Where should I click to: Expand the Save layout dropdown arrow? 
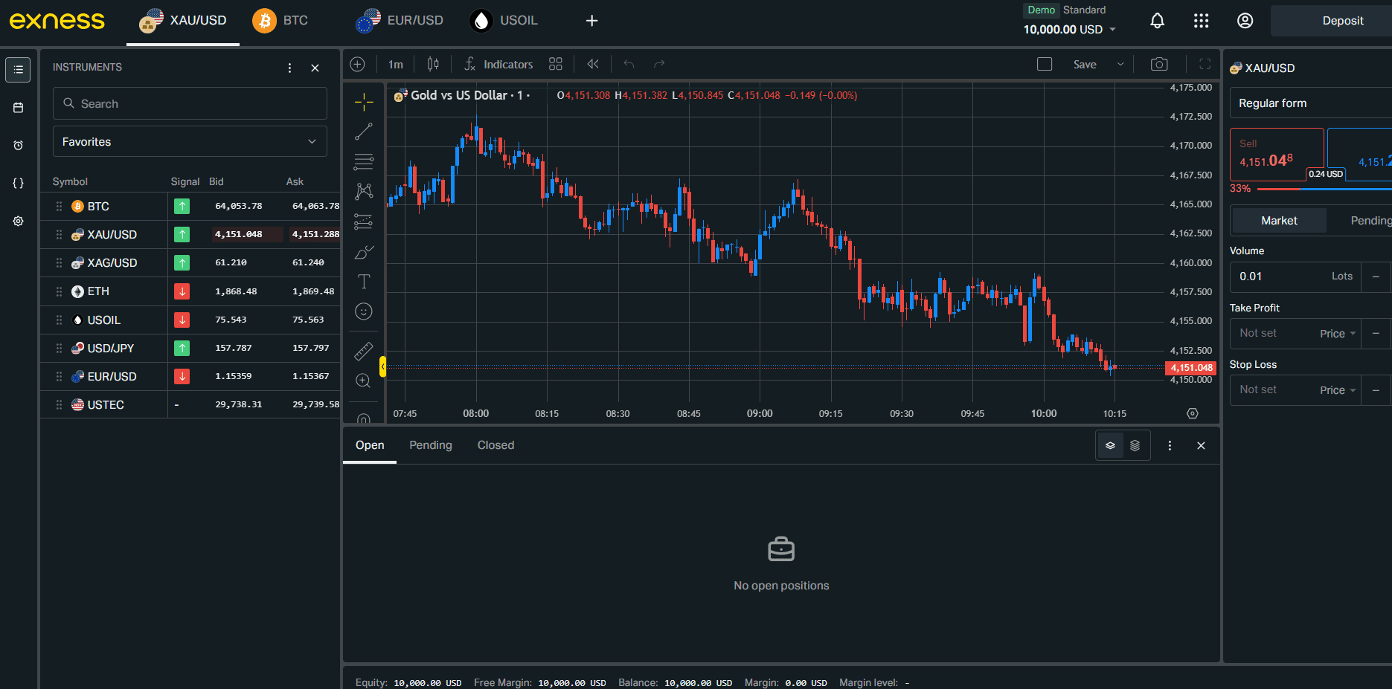tap(1120, 65)
